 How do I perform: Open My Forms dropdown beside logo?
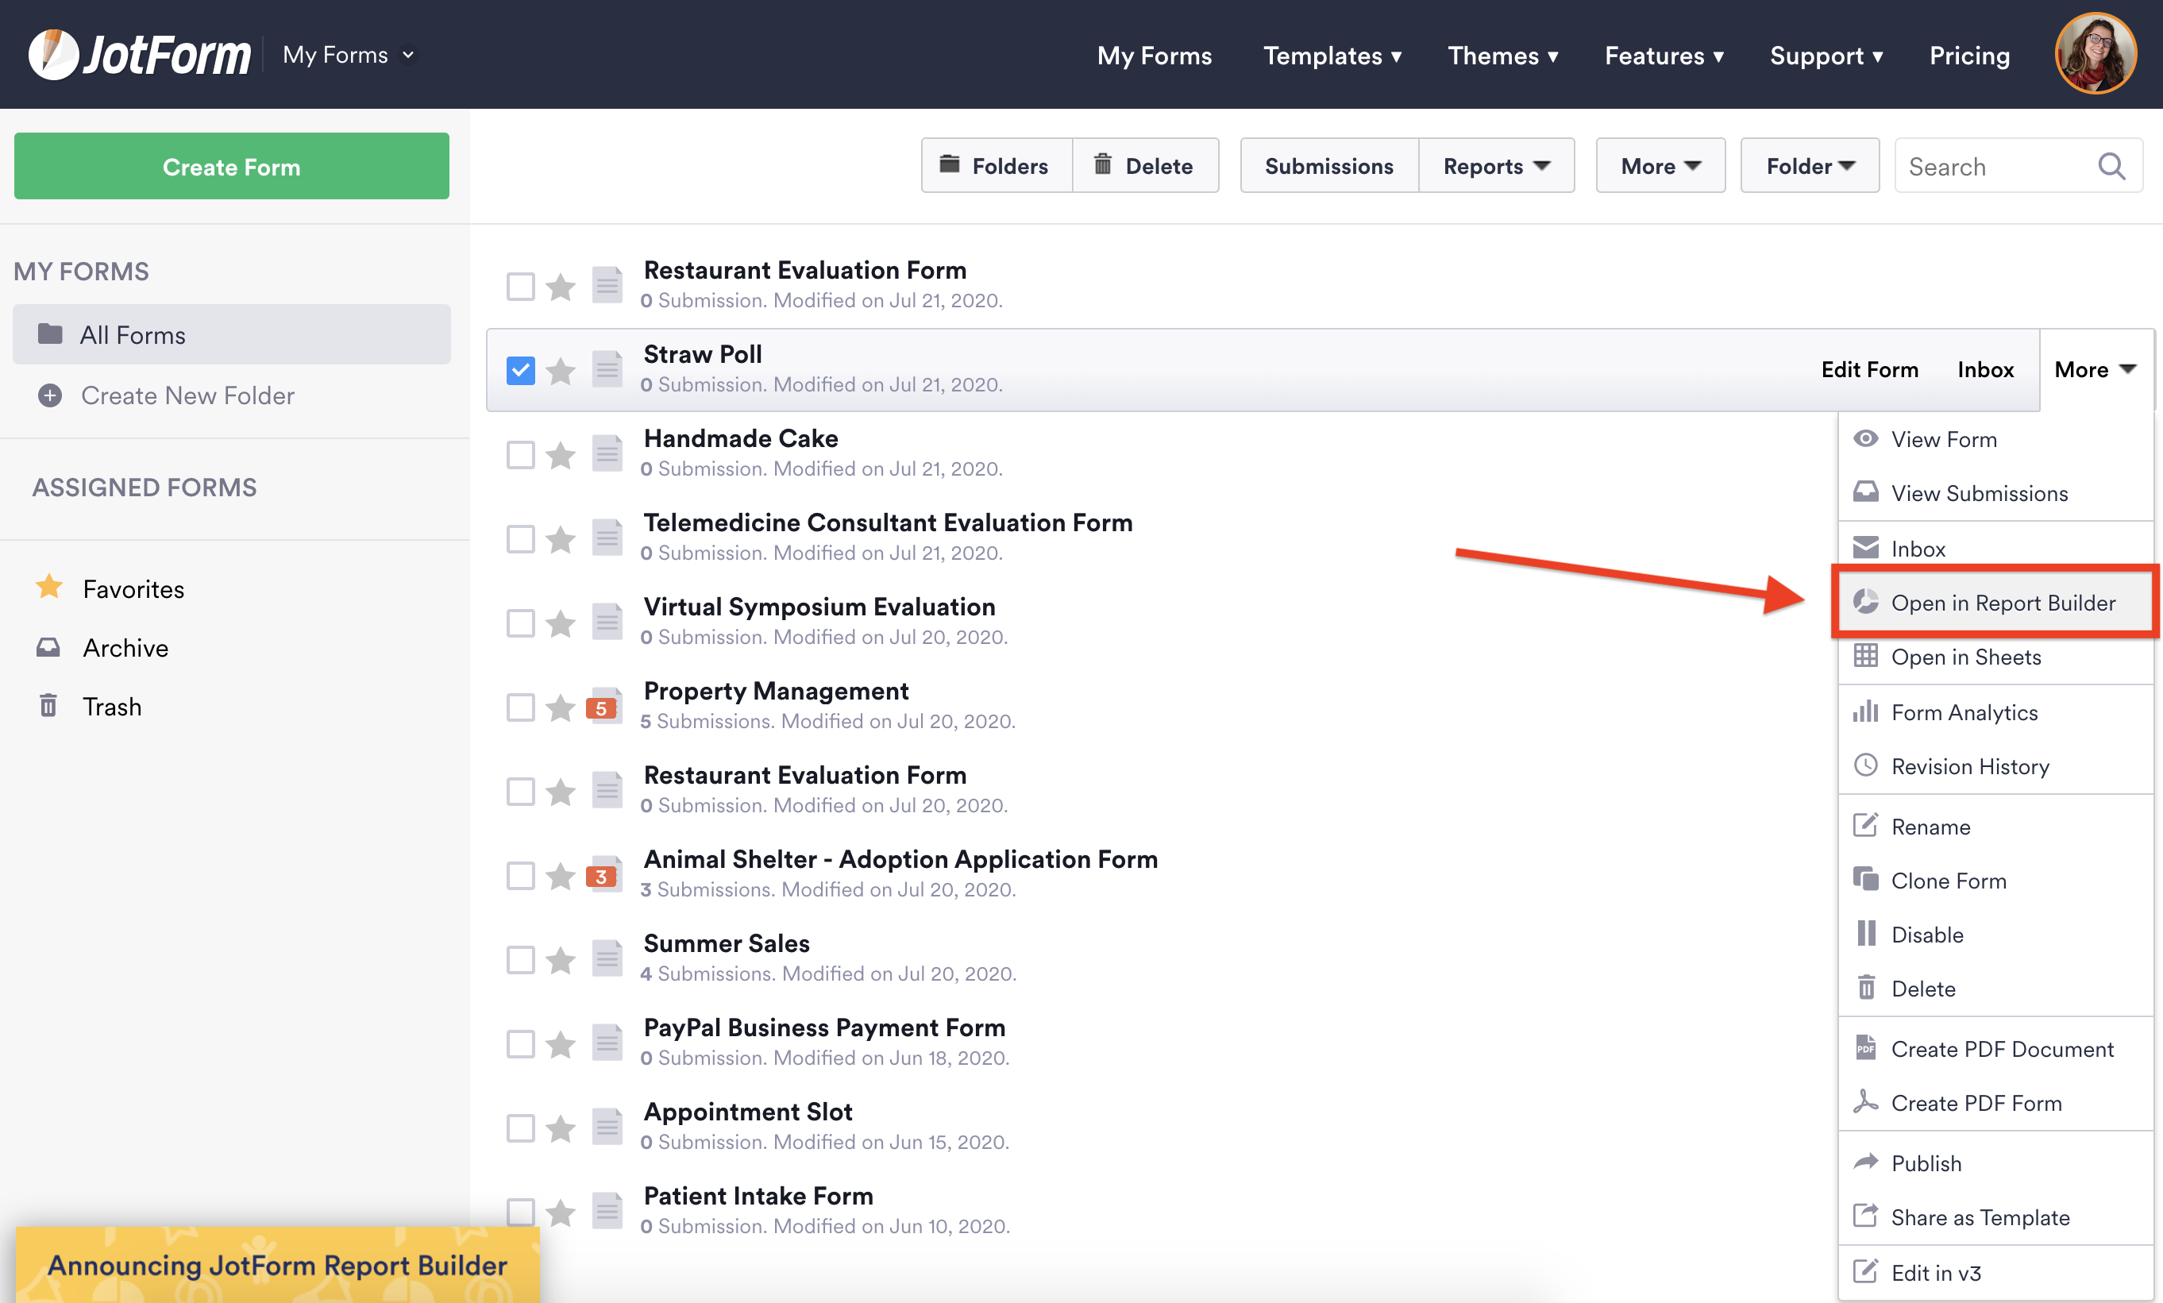(348, 55)
